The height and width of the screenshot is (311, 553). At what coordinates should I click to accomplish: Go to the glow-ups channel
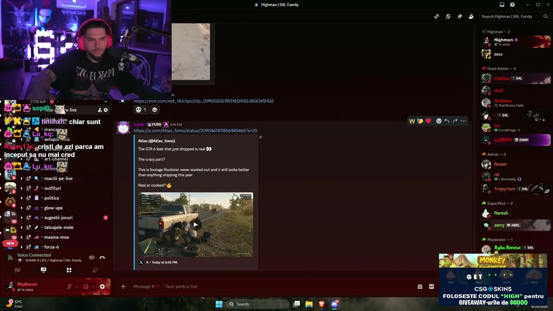coord(54,208)
